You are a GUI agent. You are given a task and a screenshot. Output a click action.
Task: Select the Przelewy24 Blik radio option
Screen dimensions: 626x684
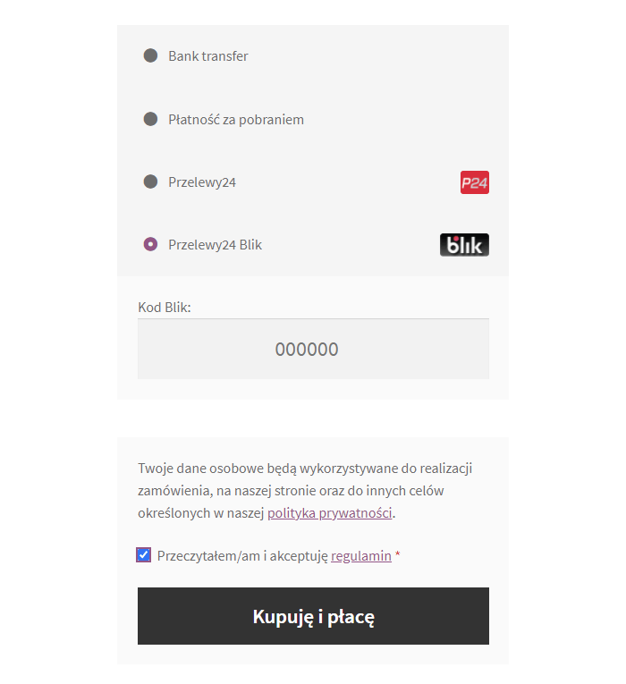(150, 244)
